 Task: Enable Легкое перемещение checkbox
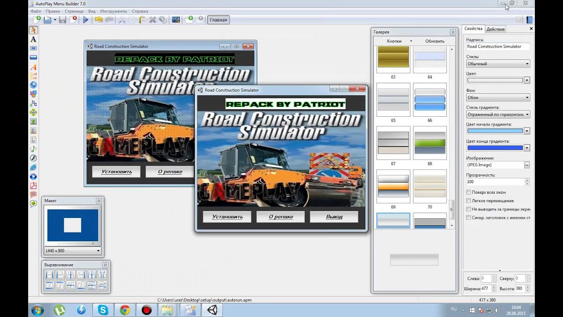pyautogui.click(x=468, y=201)
